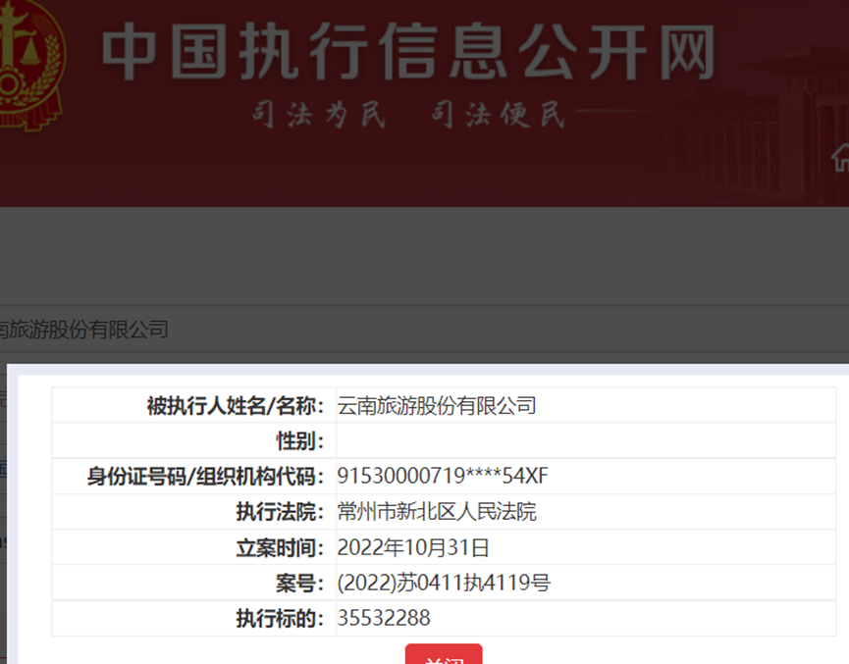
Task: Click the 执行法院 label
Action: click(280, 511)
